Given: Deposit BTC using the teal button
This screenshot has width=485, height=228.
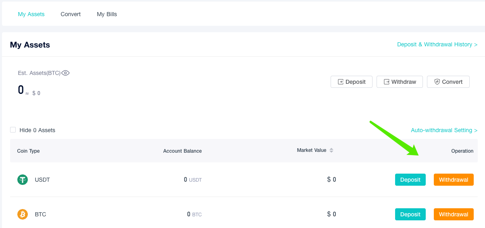Looking at the screenshot, I should click(x=410, y=214).
